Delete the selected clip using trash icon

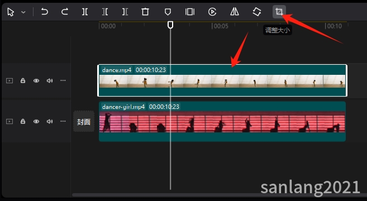coord(145,12)
